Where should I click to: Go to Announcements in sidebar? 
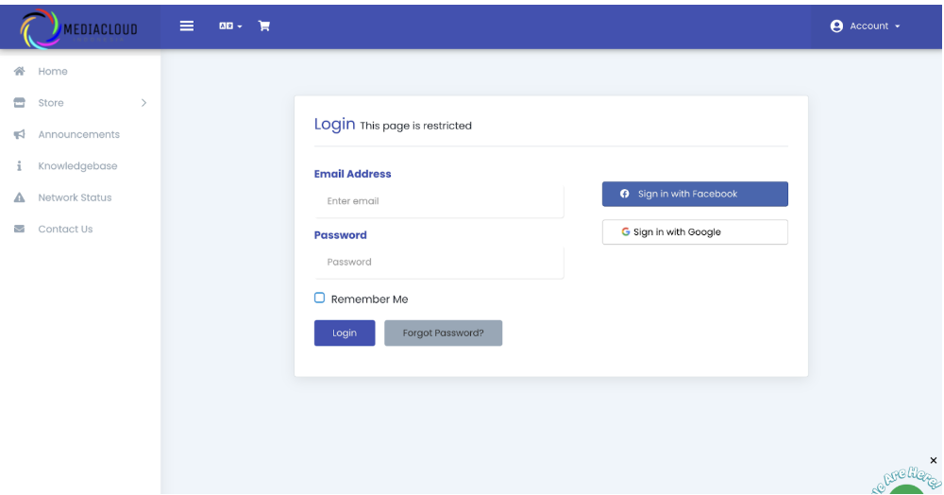pos(78,134)
